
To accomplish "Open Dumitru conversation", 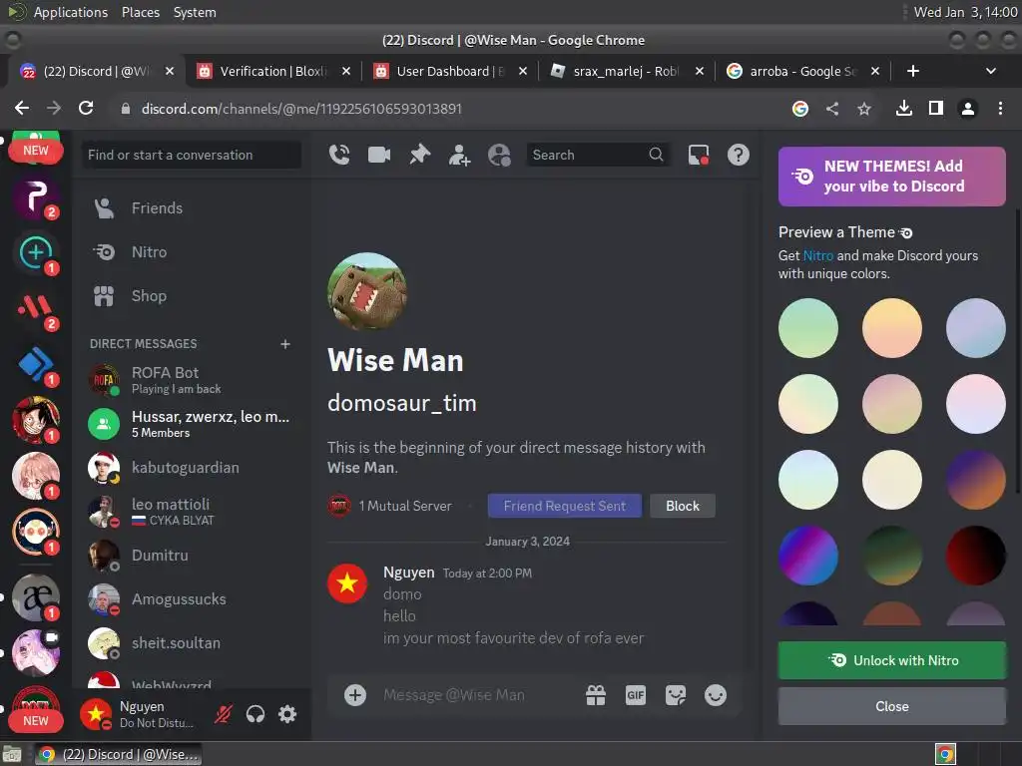I will [x=192, y=556].
